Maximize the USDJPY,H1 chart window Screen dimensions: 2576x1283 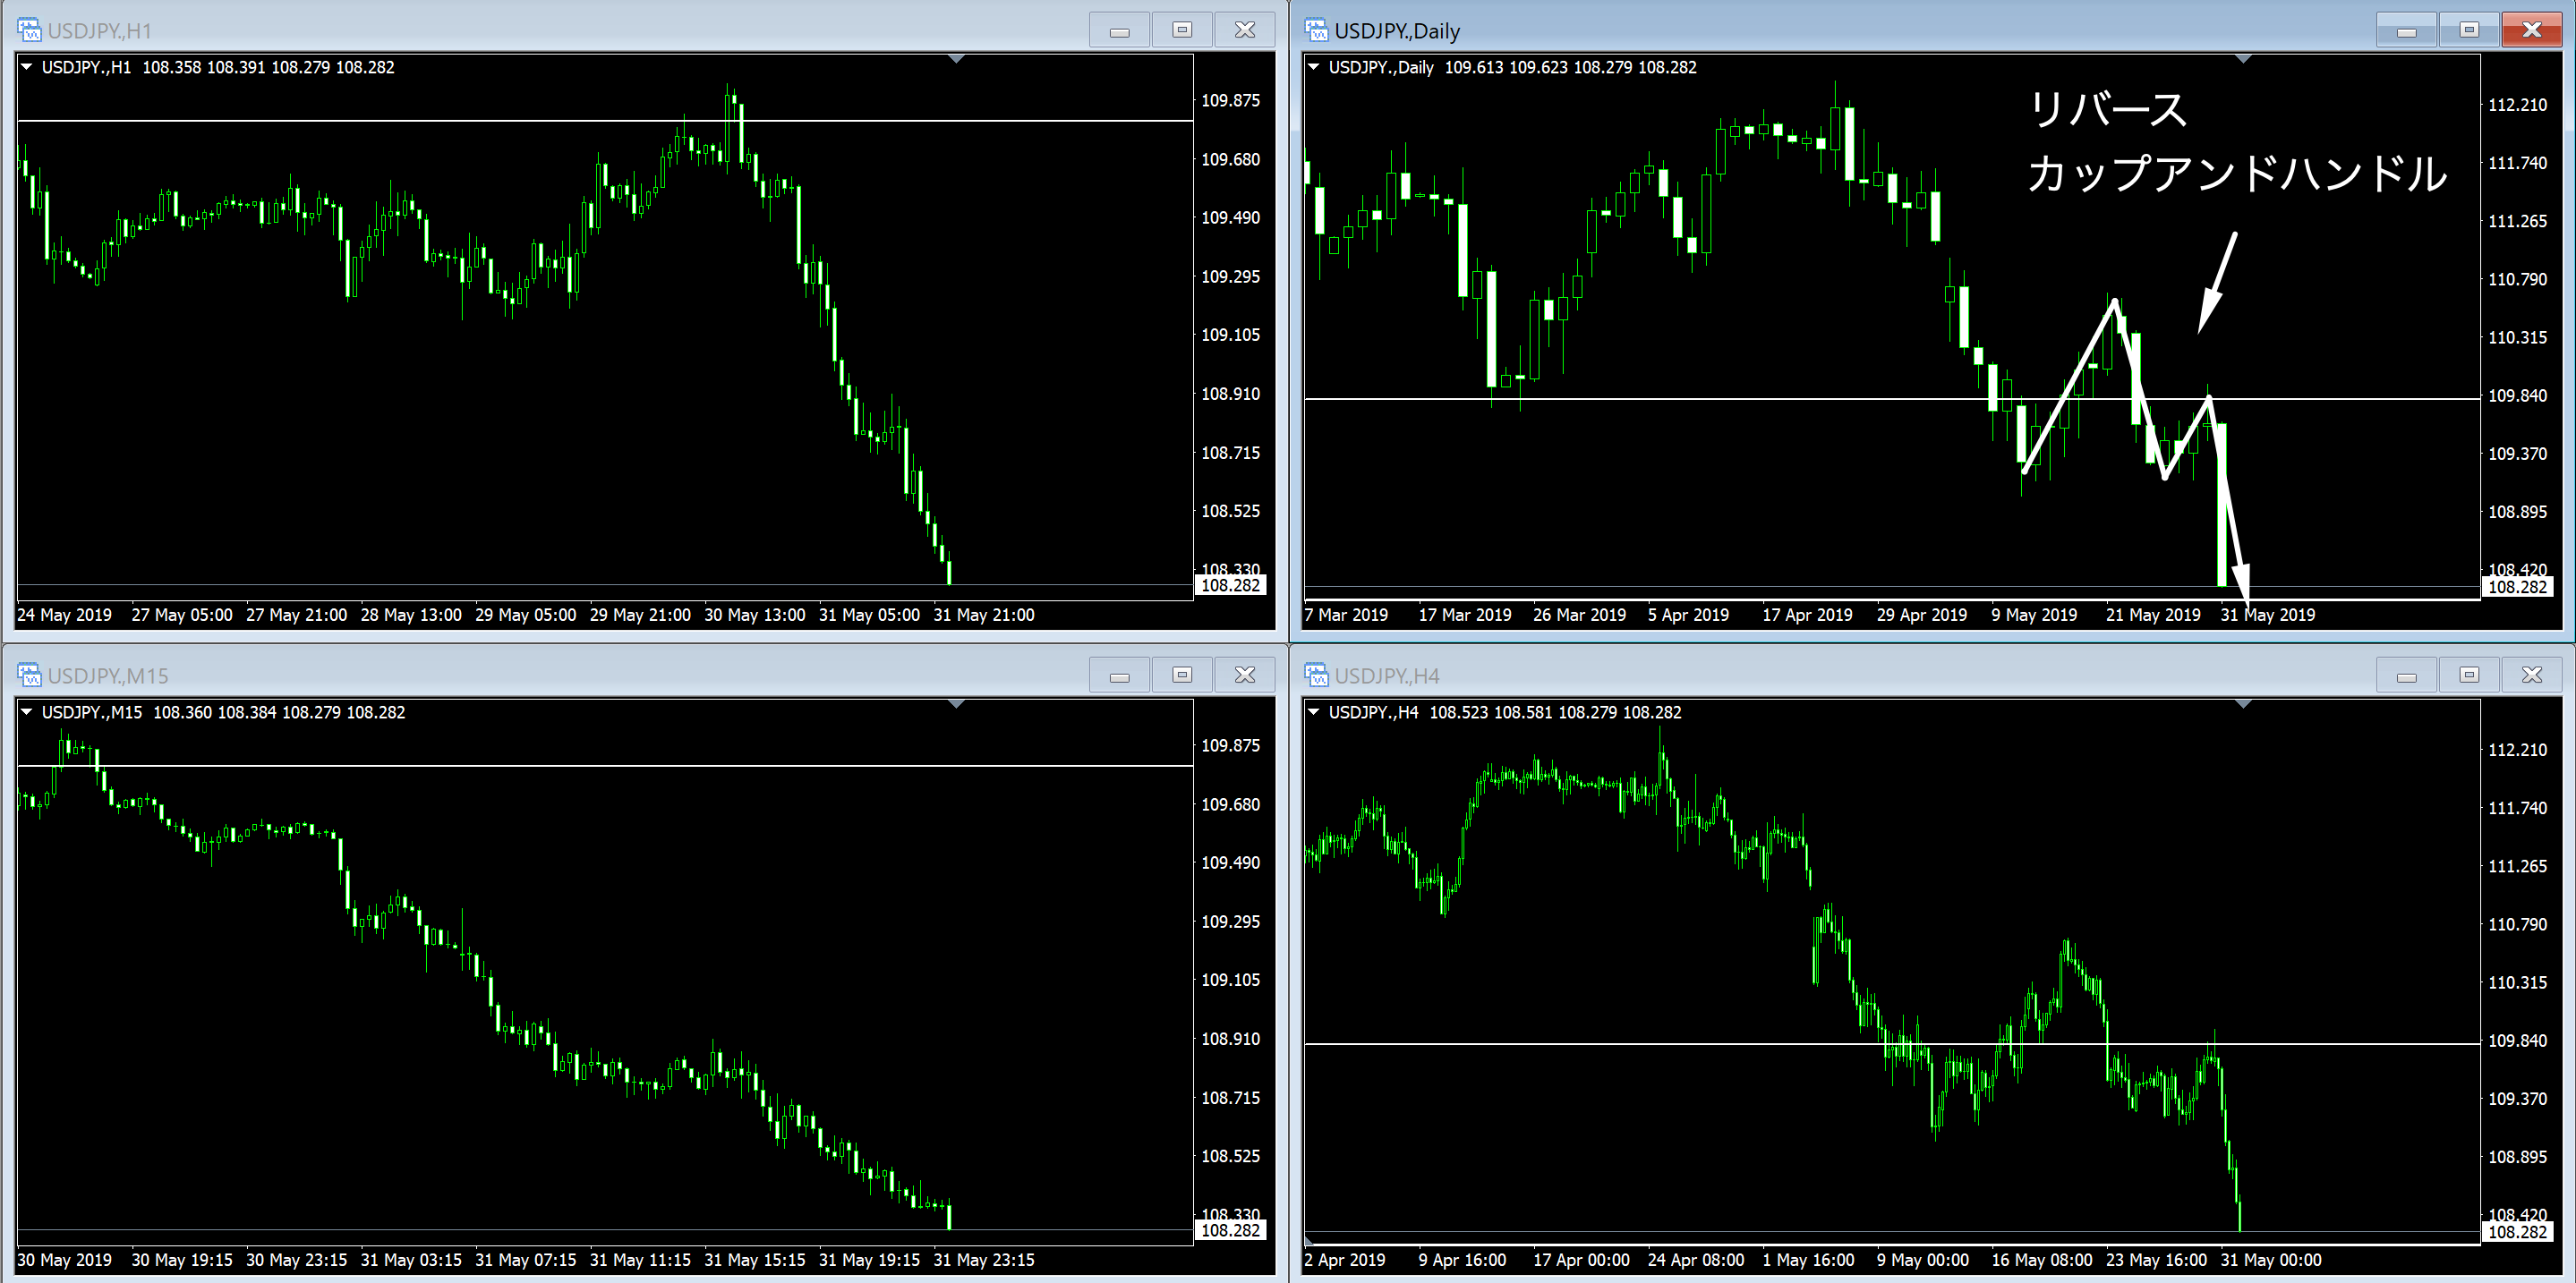click(x=1182, y=30)
